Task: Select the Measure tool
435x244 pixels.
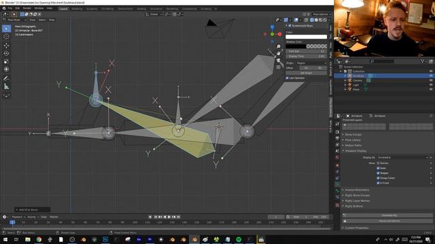Action: click(x=6, y=87)
